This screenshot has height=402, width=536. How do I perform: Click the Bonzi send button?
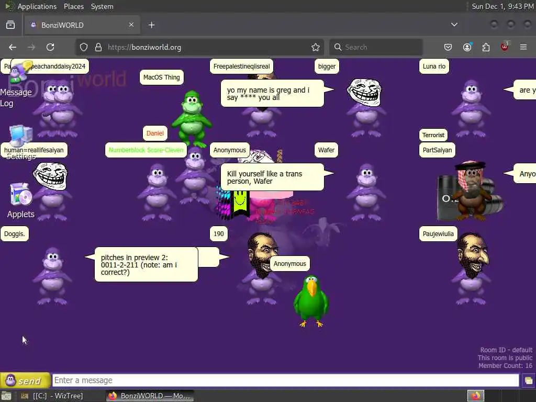tap(25, 380)
